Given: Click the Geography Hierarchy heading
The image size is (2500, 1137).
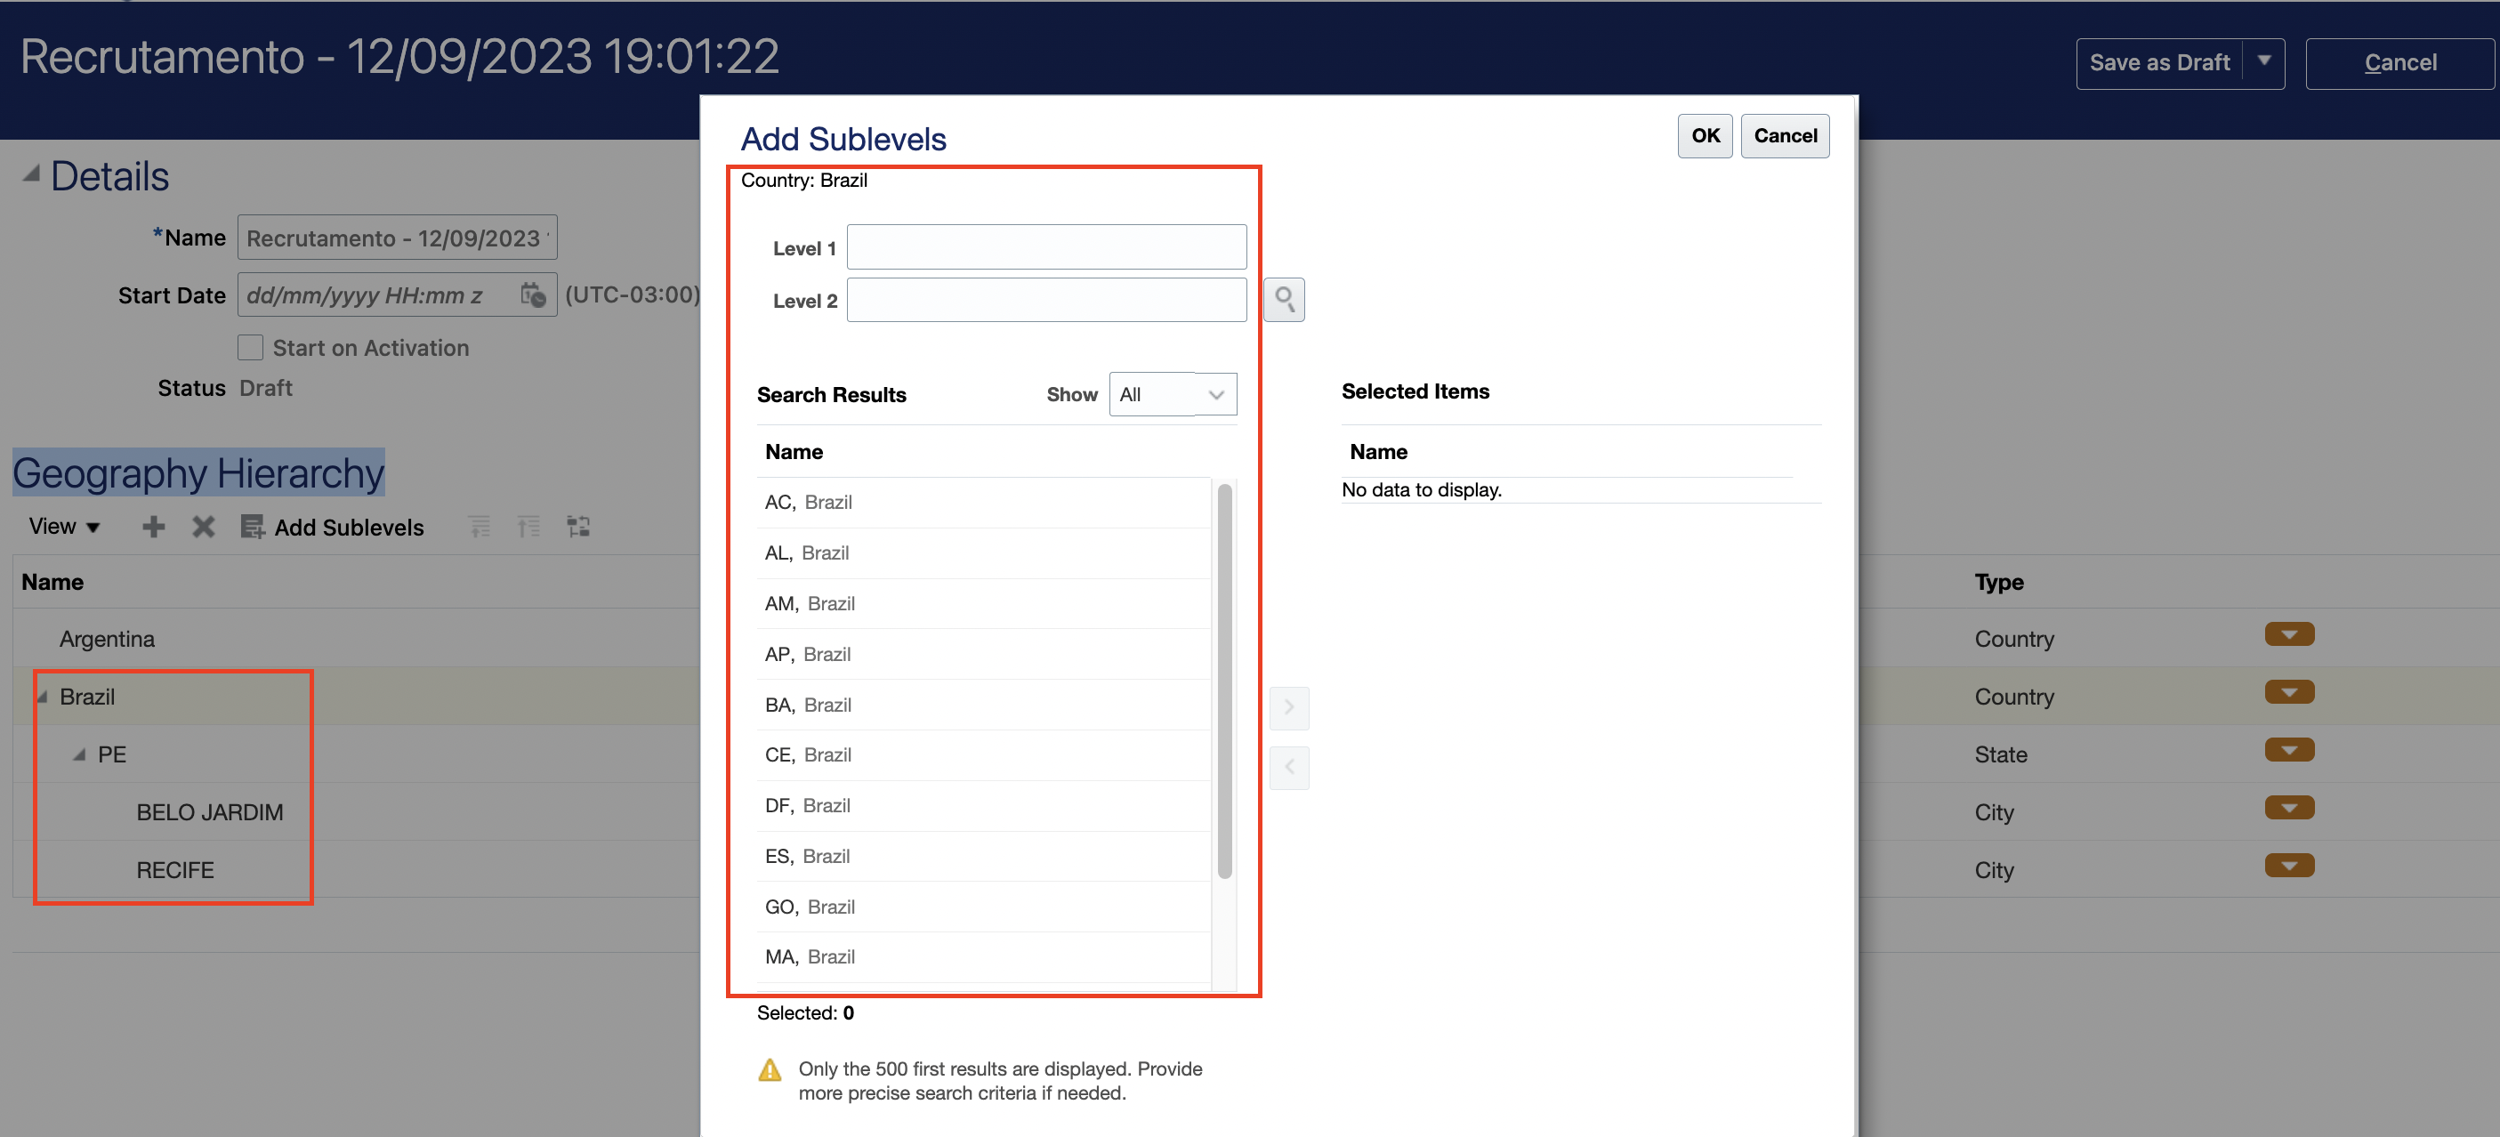Looking at the screenshot, I should pos(198,473).
